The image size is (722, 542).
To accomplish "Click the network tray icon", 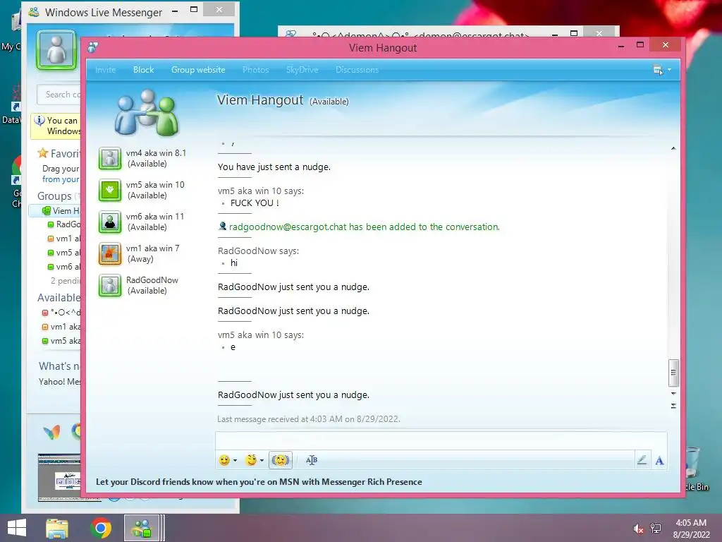I will (656, 529).
